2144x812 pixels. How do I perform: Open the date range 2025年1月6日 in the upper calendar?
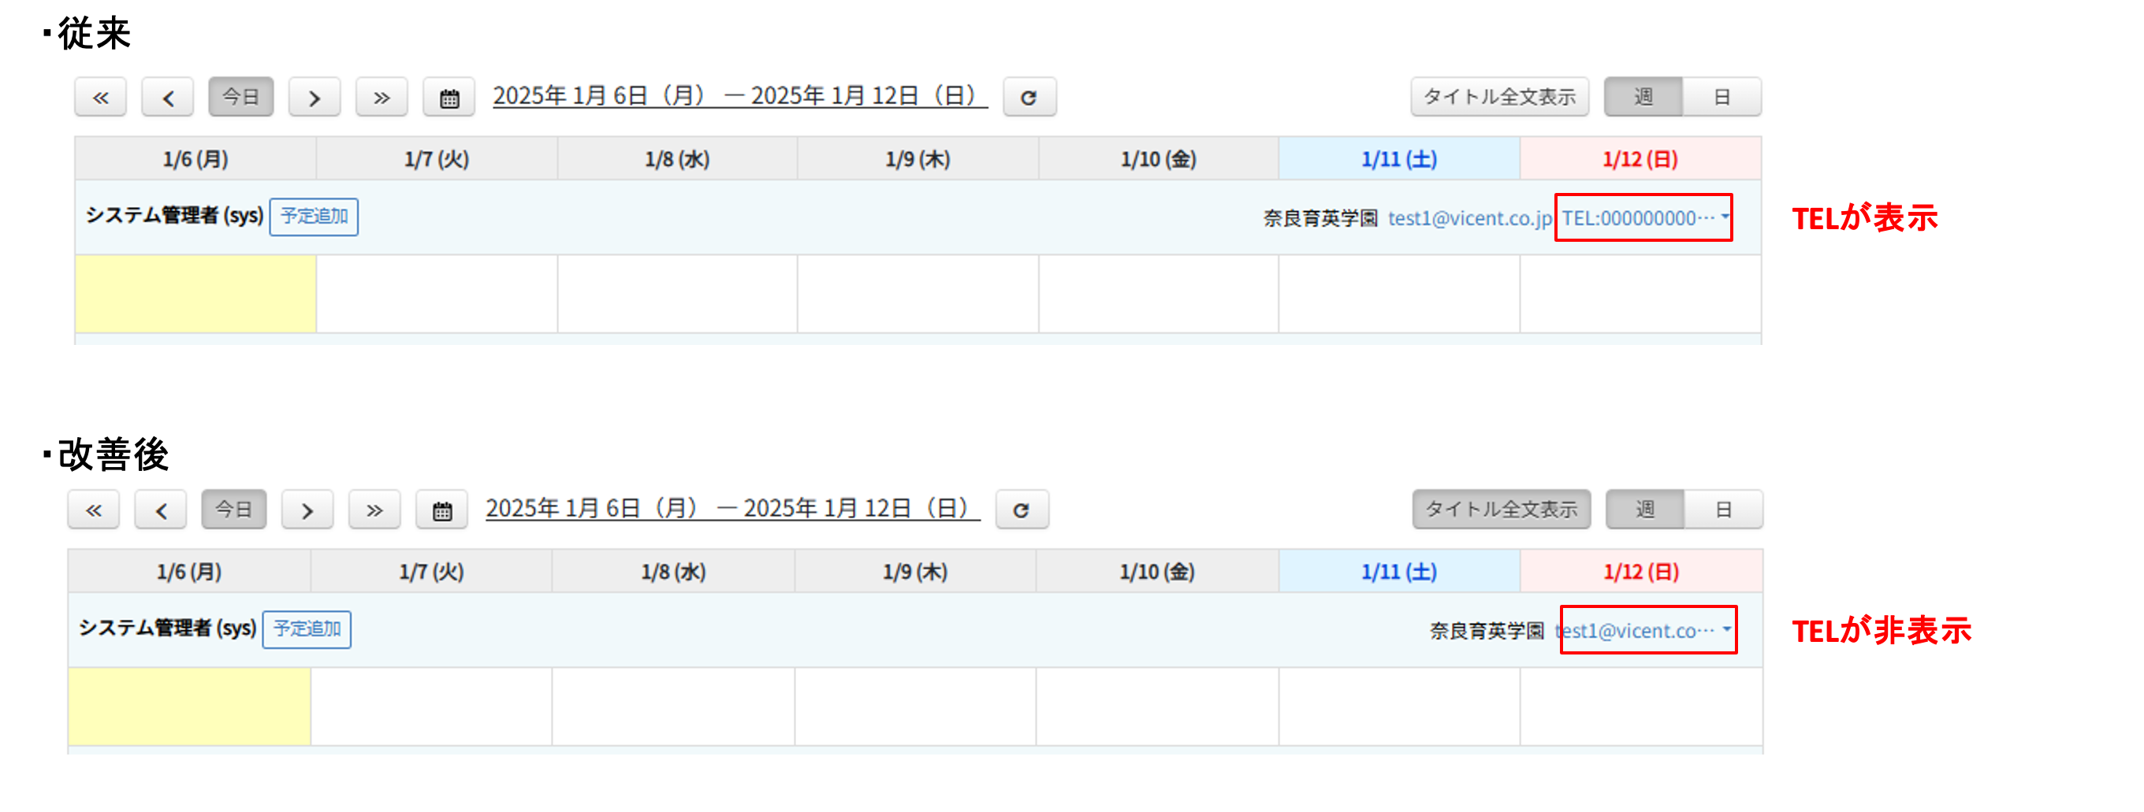point(739,97)
